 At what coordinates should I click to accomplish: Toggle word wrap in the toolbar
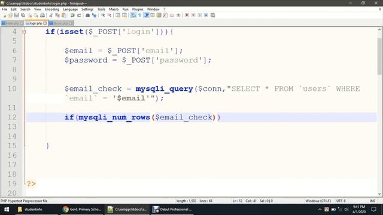coord(133,15)
